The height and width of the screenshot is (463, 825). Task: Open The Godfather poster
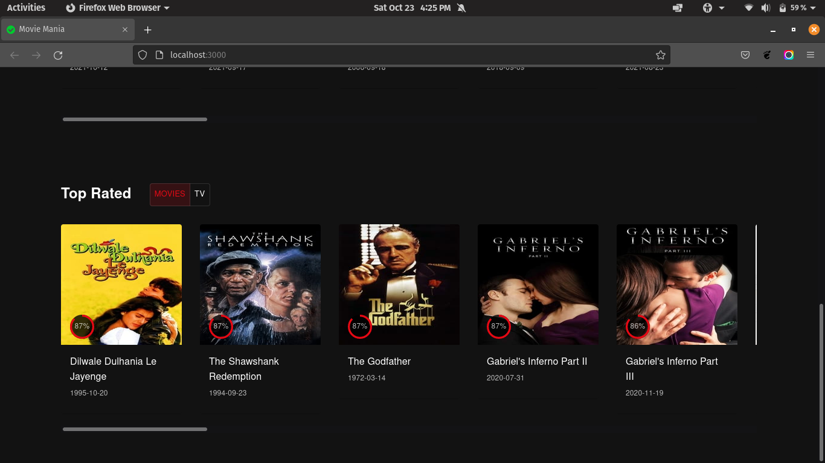(399, 285)
